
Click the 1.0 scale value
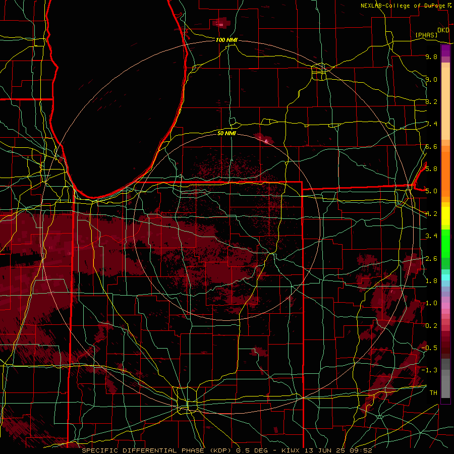[x=431, y=303]
